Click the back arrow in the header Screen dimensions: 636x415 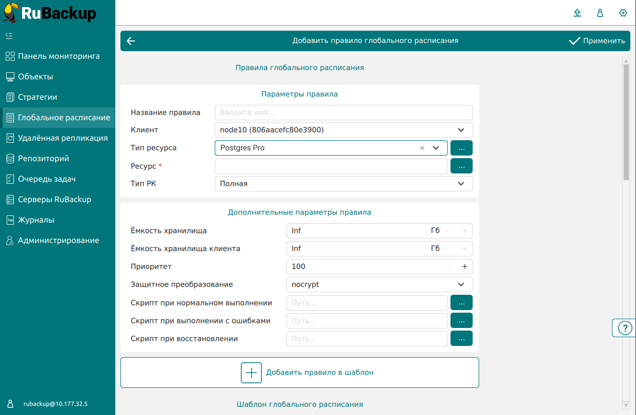[x=131, y=41]
